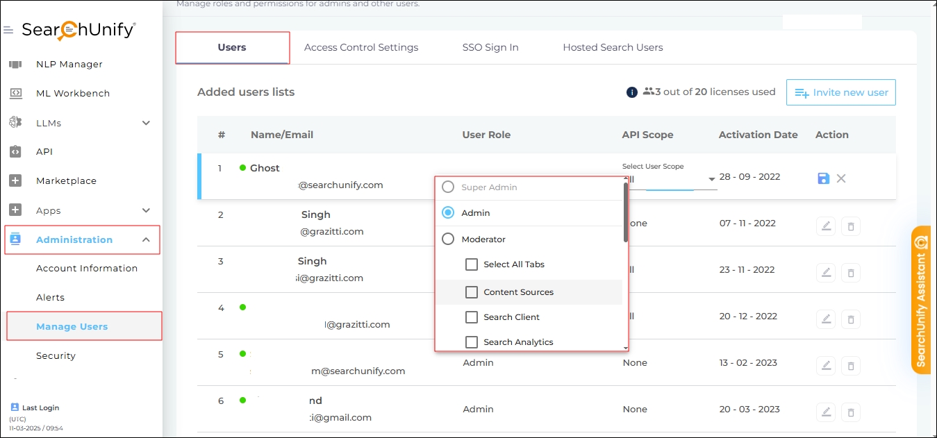Open the Select User Scope dropdown
This screenshot has height=438, width=937.
pyautogui.click(x=711, y=180)
